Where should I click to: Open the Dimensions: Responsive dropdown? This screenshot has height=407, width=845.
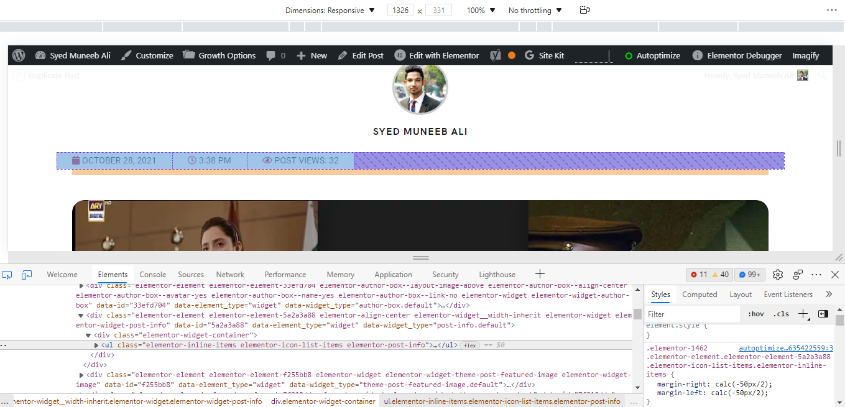click(330, 10)
